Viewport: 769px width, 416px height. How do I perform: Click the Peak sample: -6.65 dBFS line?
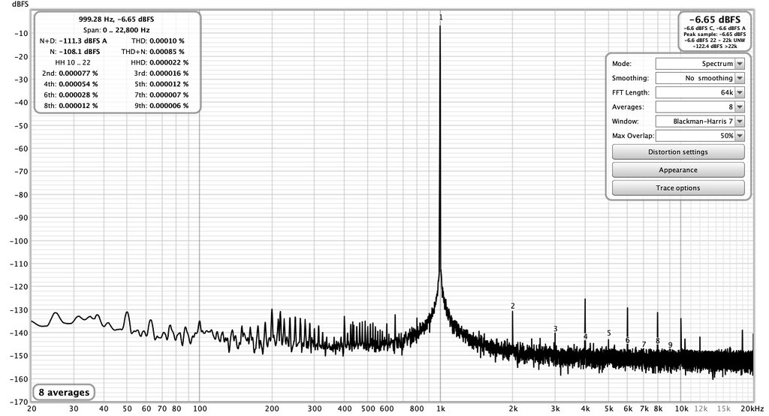click(715, 35)
